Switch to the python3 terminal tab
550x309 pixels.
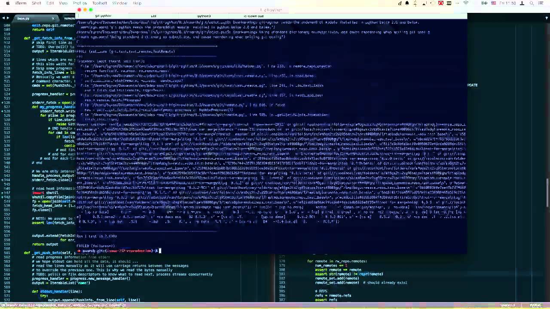[x=204, y=16]
